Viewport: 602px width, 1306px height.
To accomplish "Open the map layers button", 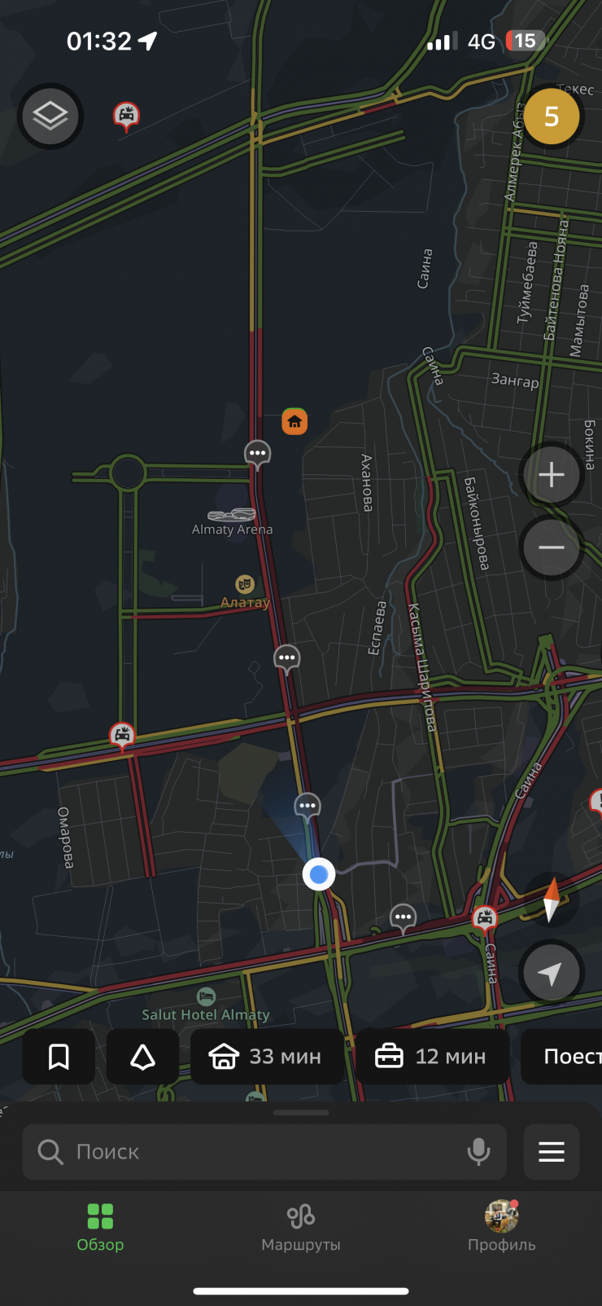I will 50,117.
